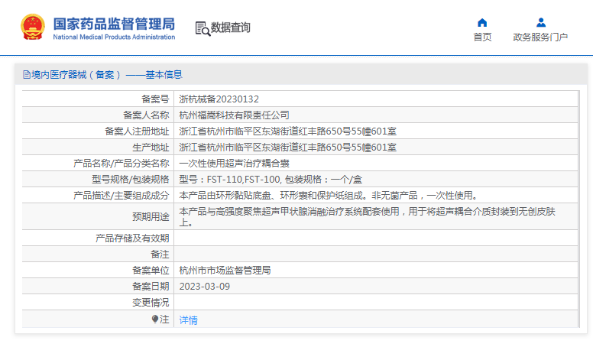593x347 pixels.
Task: Go to 首页 via its text label
Action: [482, 37]
